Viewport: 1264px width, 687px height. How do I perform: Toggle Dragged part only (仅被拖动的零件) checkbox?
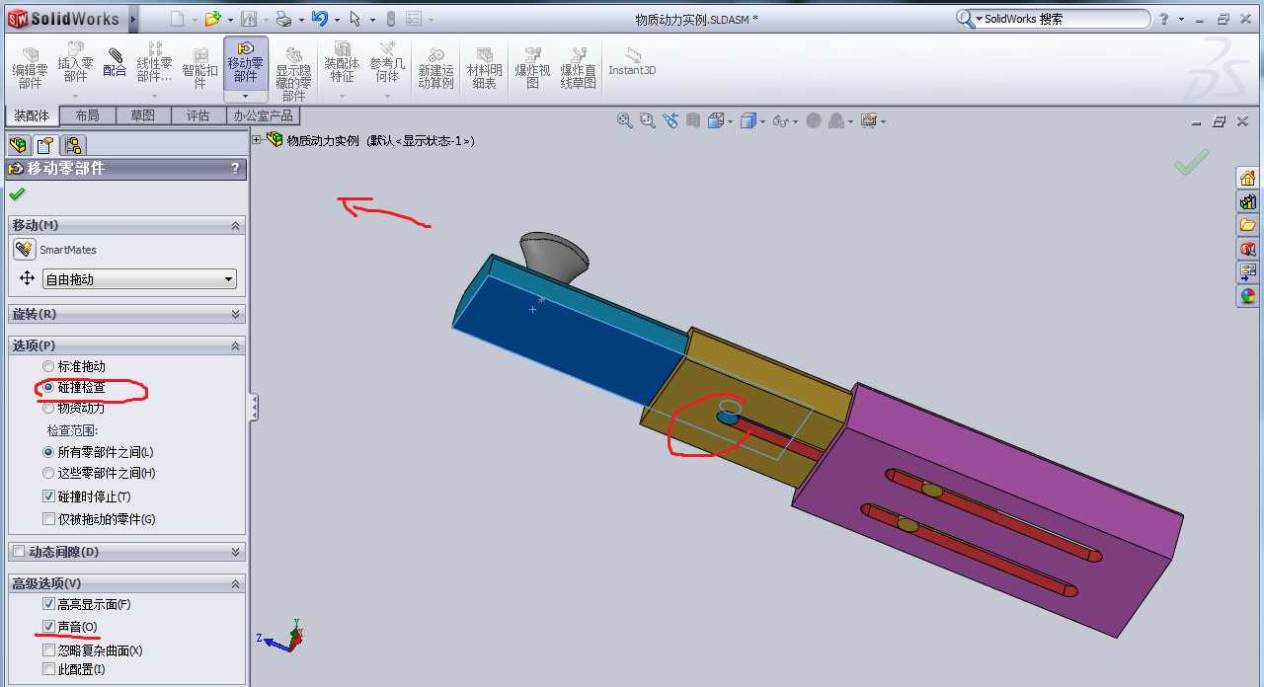coord(49,519)
